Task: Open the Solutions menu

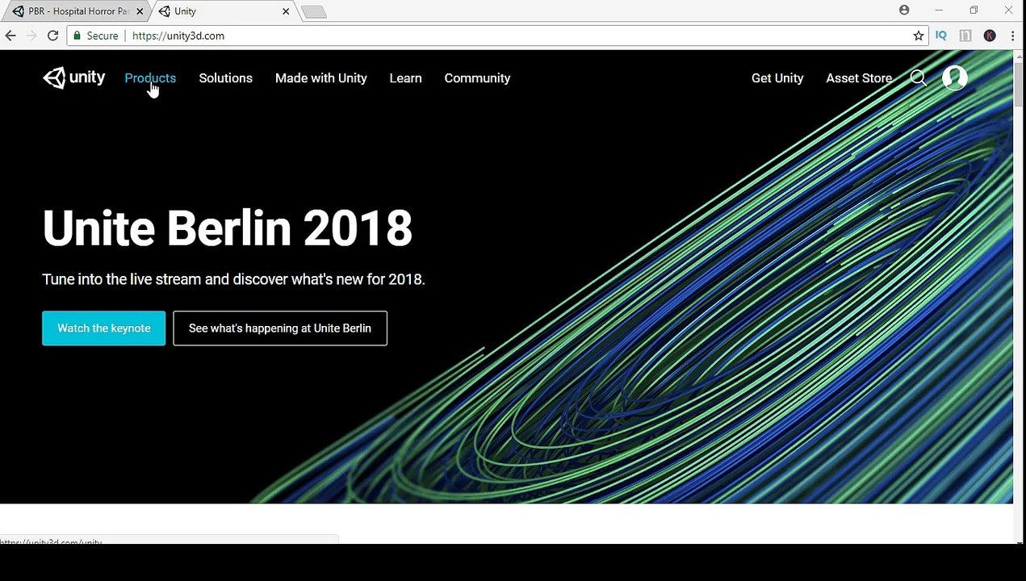Action: coord(226,78)
